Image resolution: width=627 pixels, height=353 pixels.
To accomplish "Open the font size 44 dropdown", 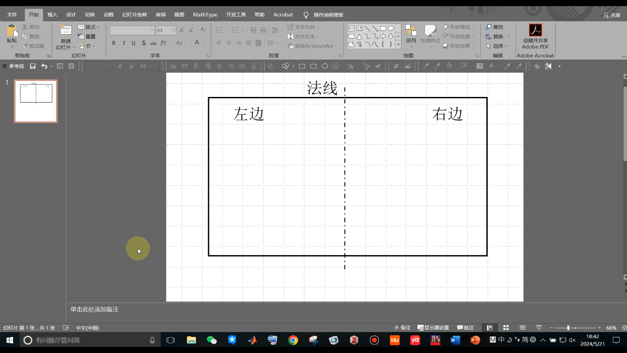I will point(173,30).
